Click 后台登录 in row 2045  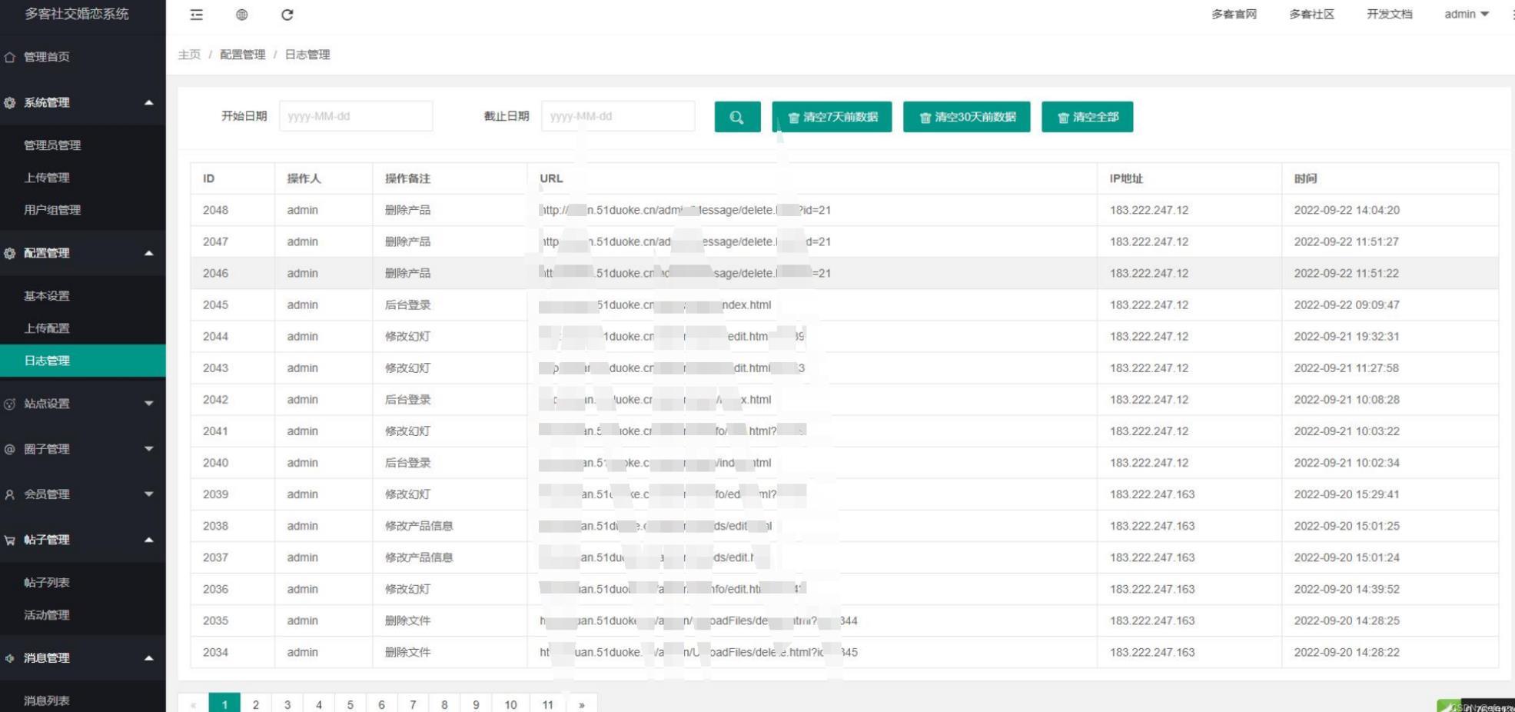(x=407, y=305)
